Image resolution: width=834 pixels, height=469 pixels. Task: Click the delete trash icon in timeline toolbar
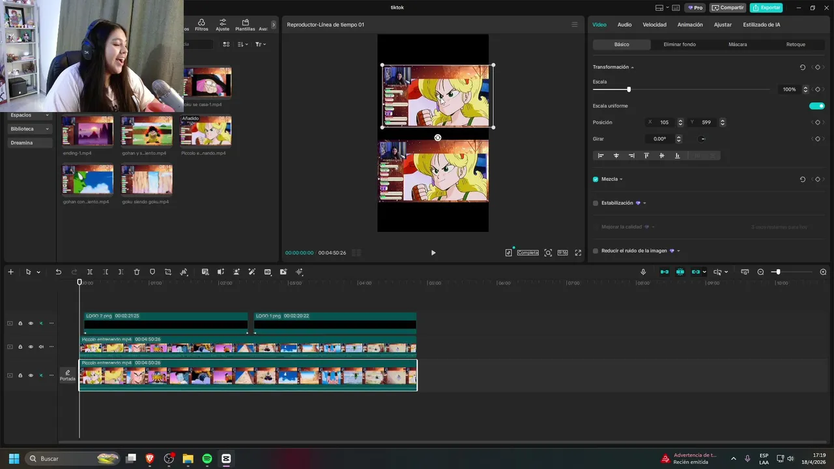137,272
